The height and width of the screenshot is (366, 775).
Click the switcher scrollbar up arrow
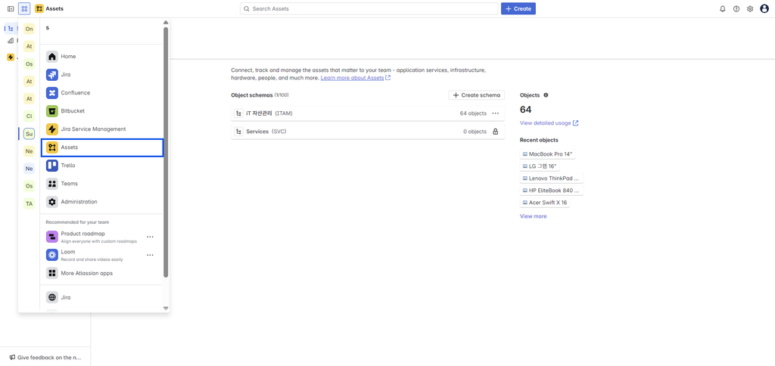[166, 22]
